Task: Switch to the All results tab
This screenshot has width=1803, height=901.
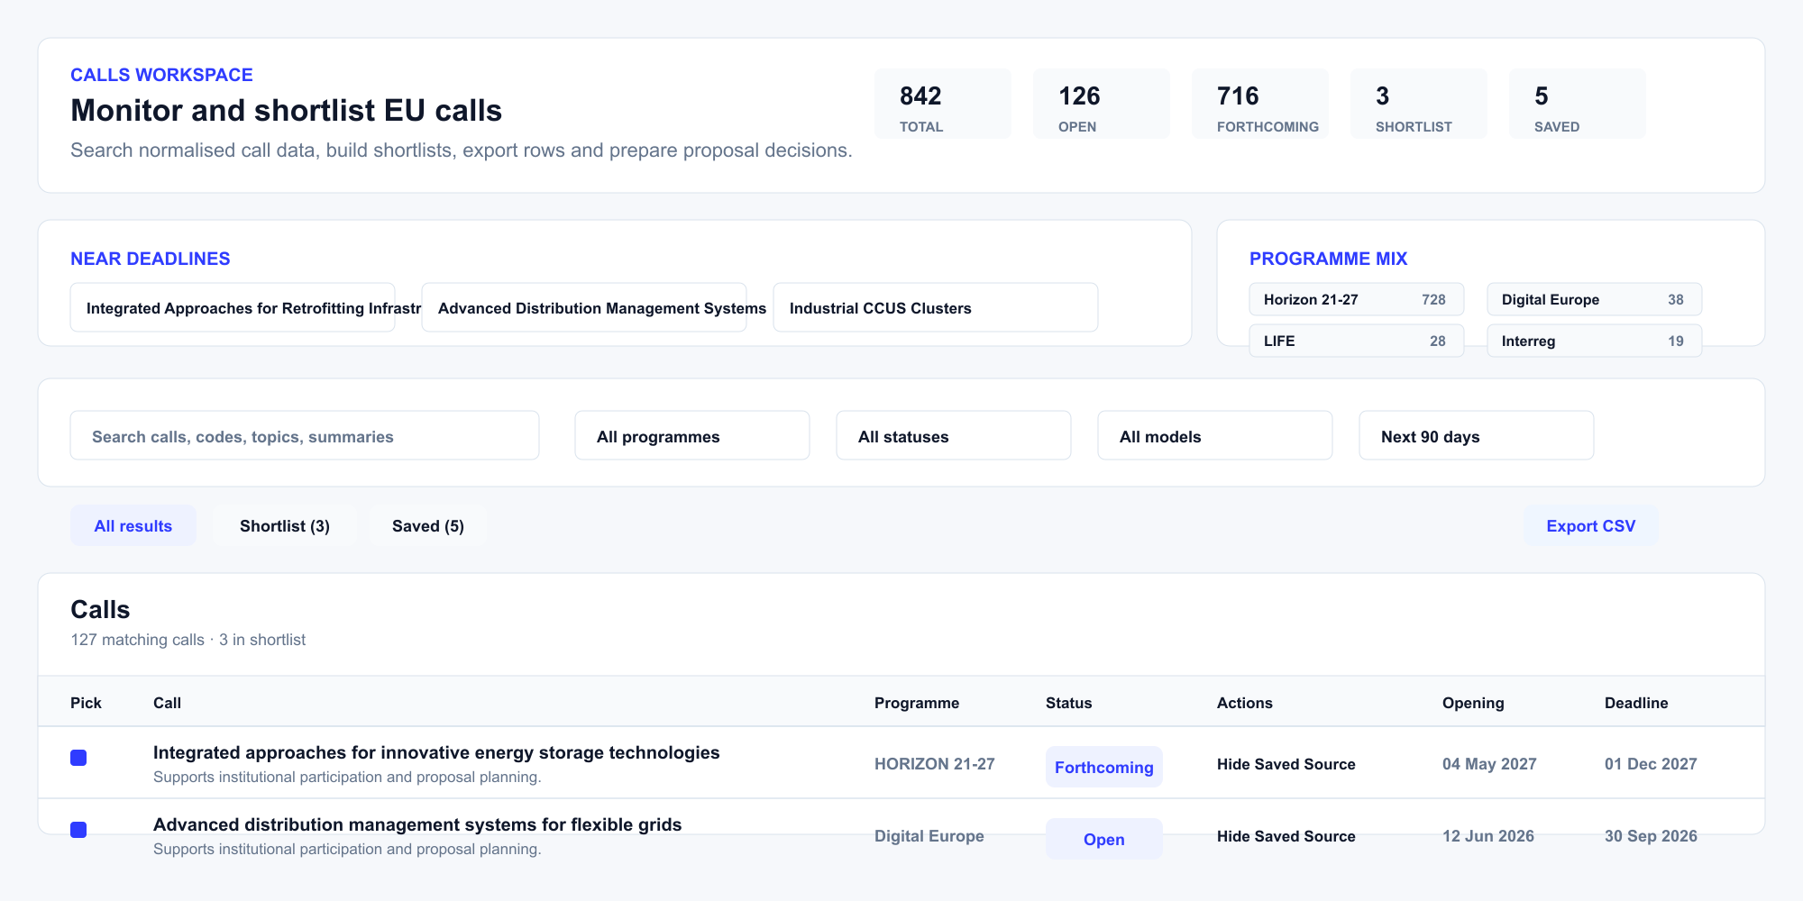Action: coord(133,526)
